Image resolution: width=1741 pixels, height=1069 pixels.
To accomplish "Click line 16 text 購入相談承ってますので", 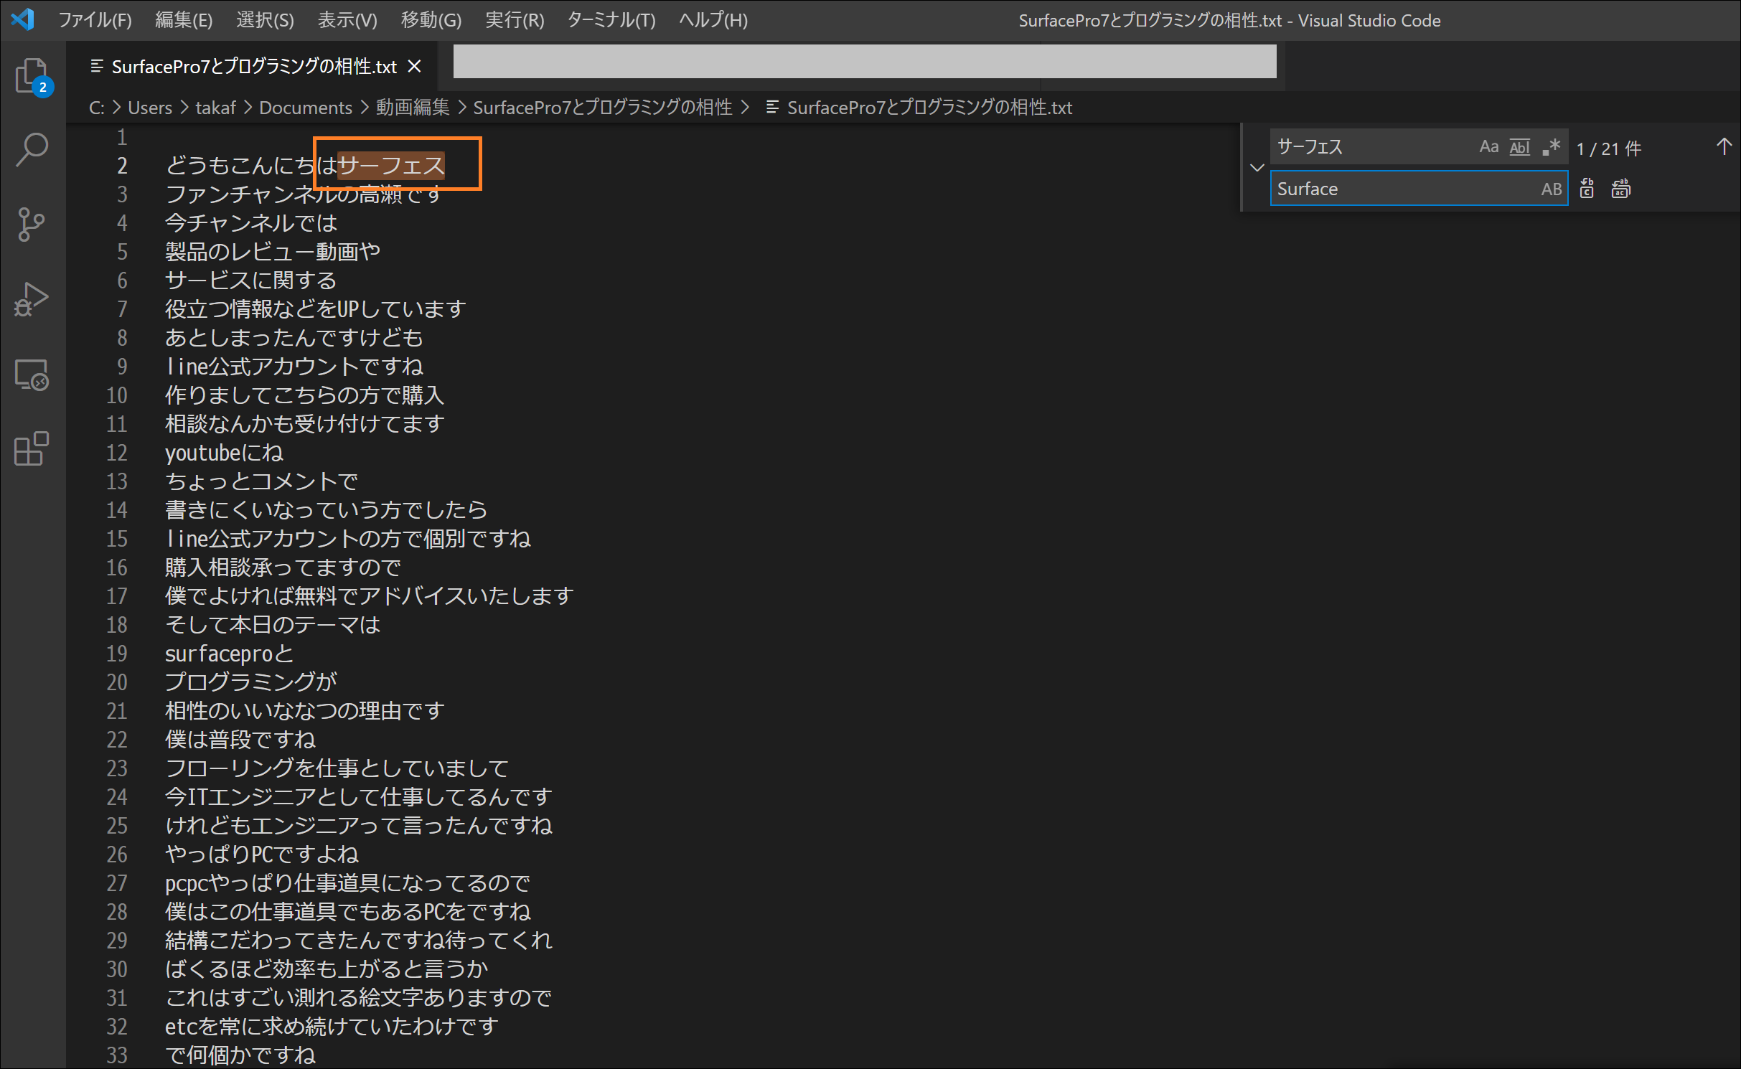I will coord(283,568).
